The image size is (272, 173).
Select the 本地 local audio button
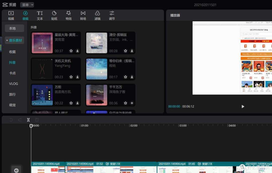tap(14, 28)
